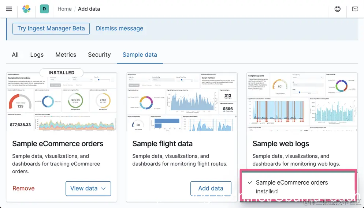Click the Elastic logo icon

26,9
